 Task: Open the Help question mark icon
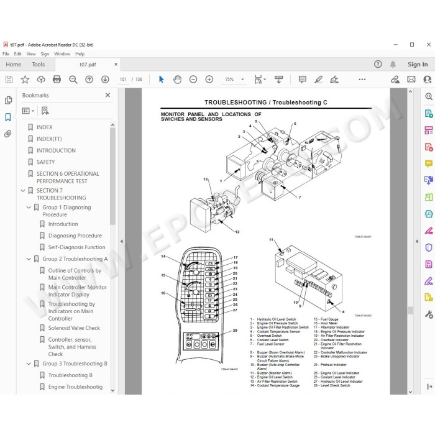pyautogui.click(x=378, y=65)
